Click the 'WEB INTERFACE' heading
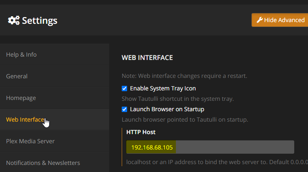This screenshot has width=308, height=172. click(147, 58)
